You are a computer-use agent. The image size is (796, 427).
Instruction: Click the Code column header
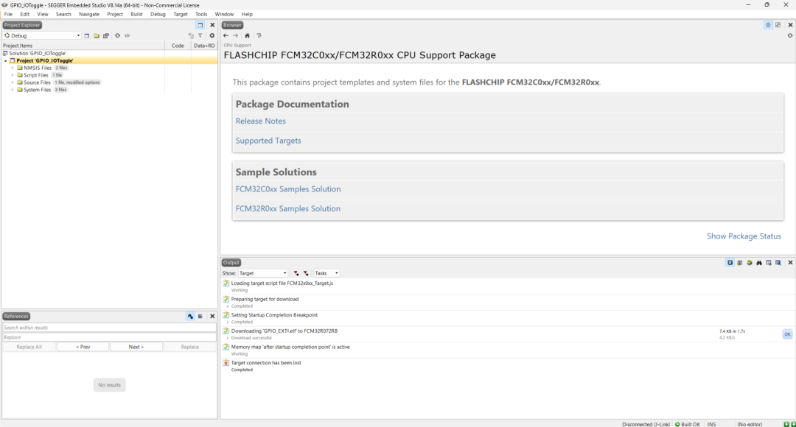178,46
